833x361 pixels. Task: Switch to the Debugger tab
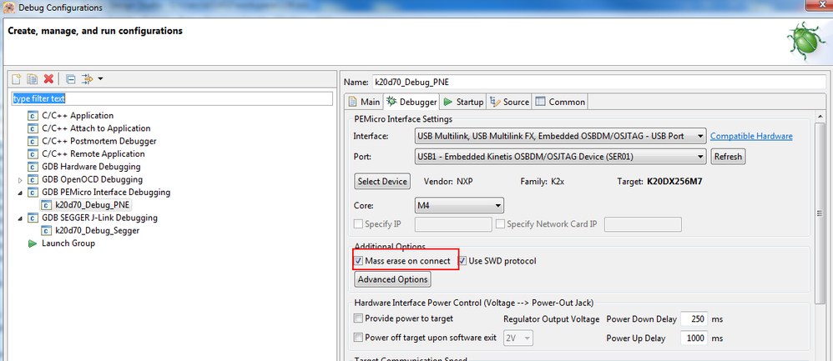click(x=411, y=102)
